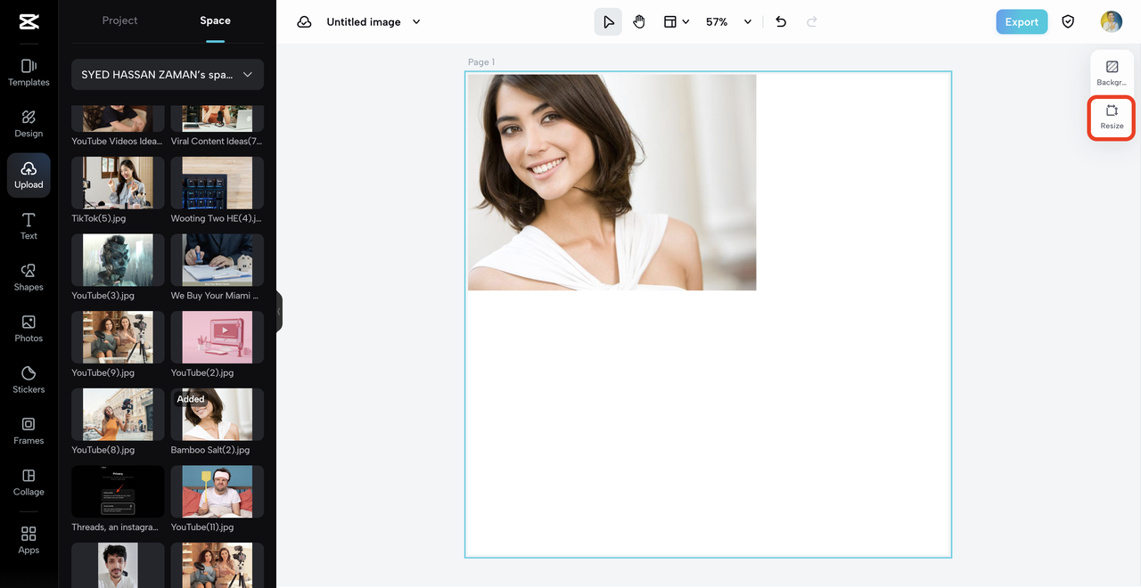This screenshot has height=588, width=1141.
Task: Select the woman photo on canvas
Action: (612, 182)
